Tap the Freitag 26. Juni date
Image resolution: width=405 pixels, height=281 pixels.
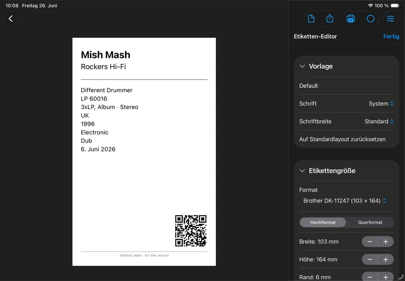point(40,5)
